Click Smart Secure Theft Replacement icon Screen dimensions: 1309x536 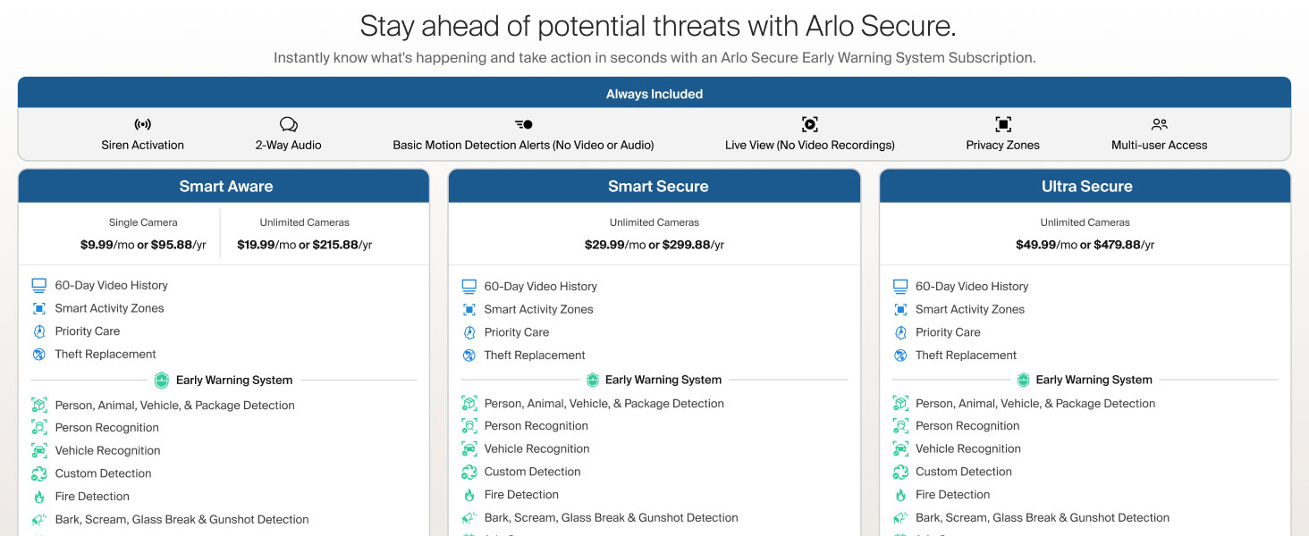[x=469, y=355]
